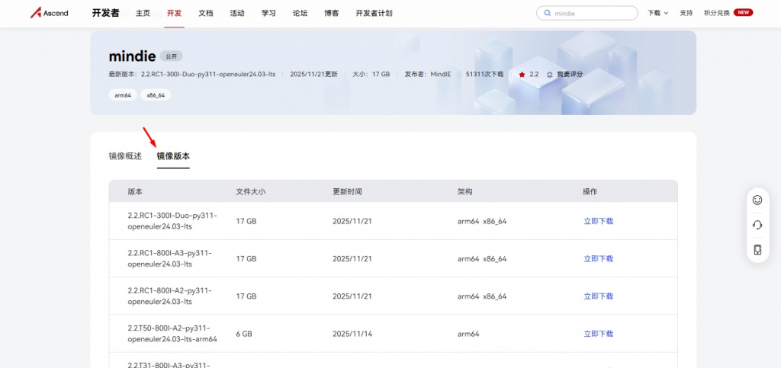Click 立即下载 for the 2.2.T50-800I-A2 arm64 version
Viewport: 781px width, 368px height.
tap(598, 334)
